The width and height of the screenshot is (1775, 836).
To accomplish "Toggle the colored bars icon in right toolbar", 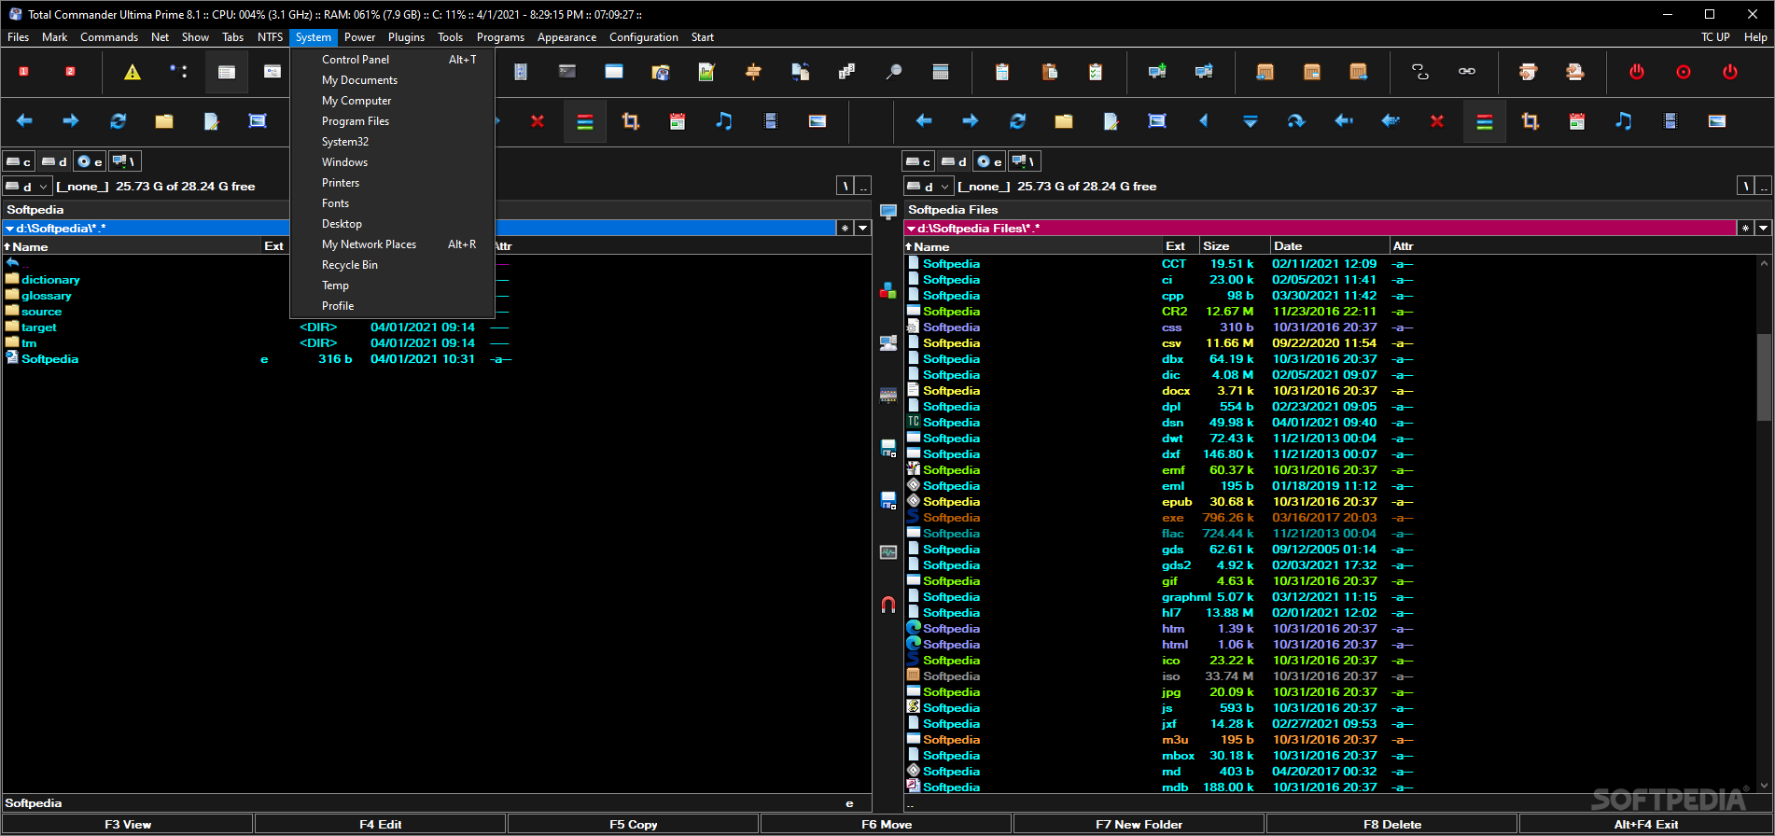I will tap(1484, 121).
